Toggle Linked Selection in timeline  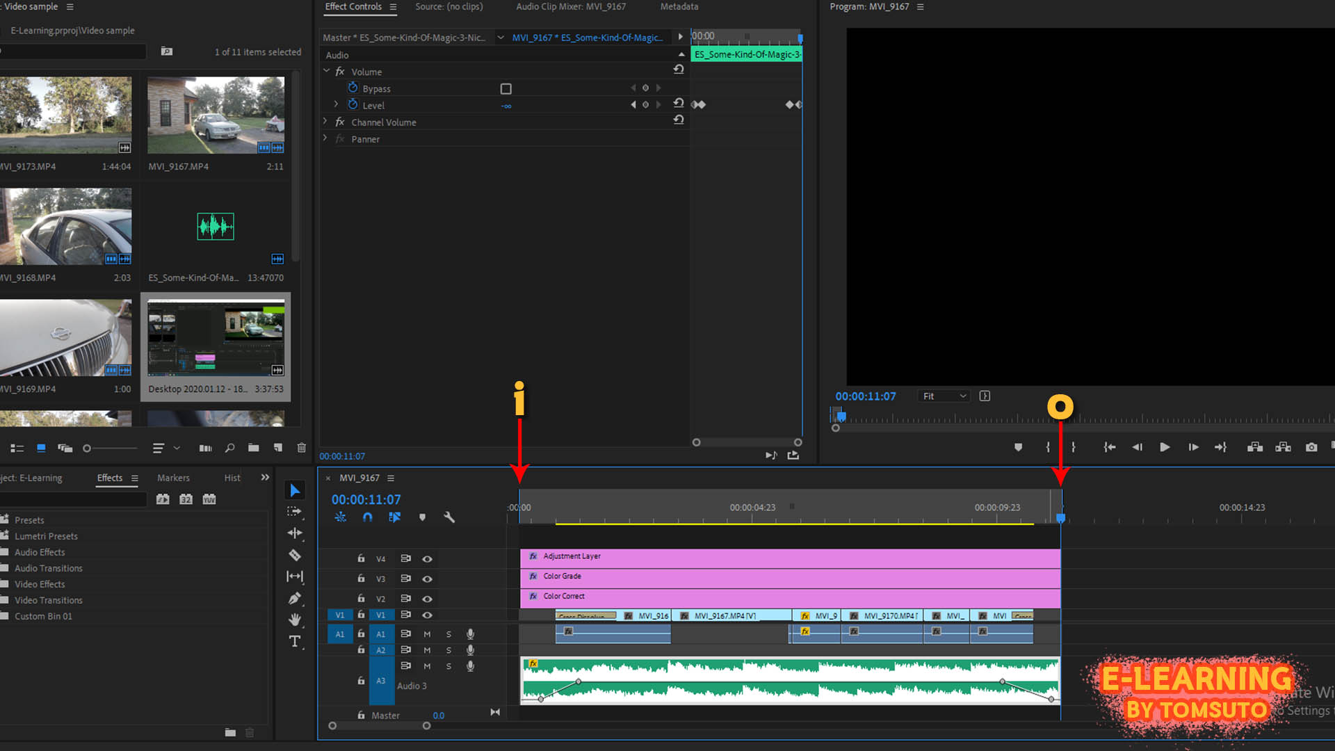point(394,517)
